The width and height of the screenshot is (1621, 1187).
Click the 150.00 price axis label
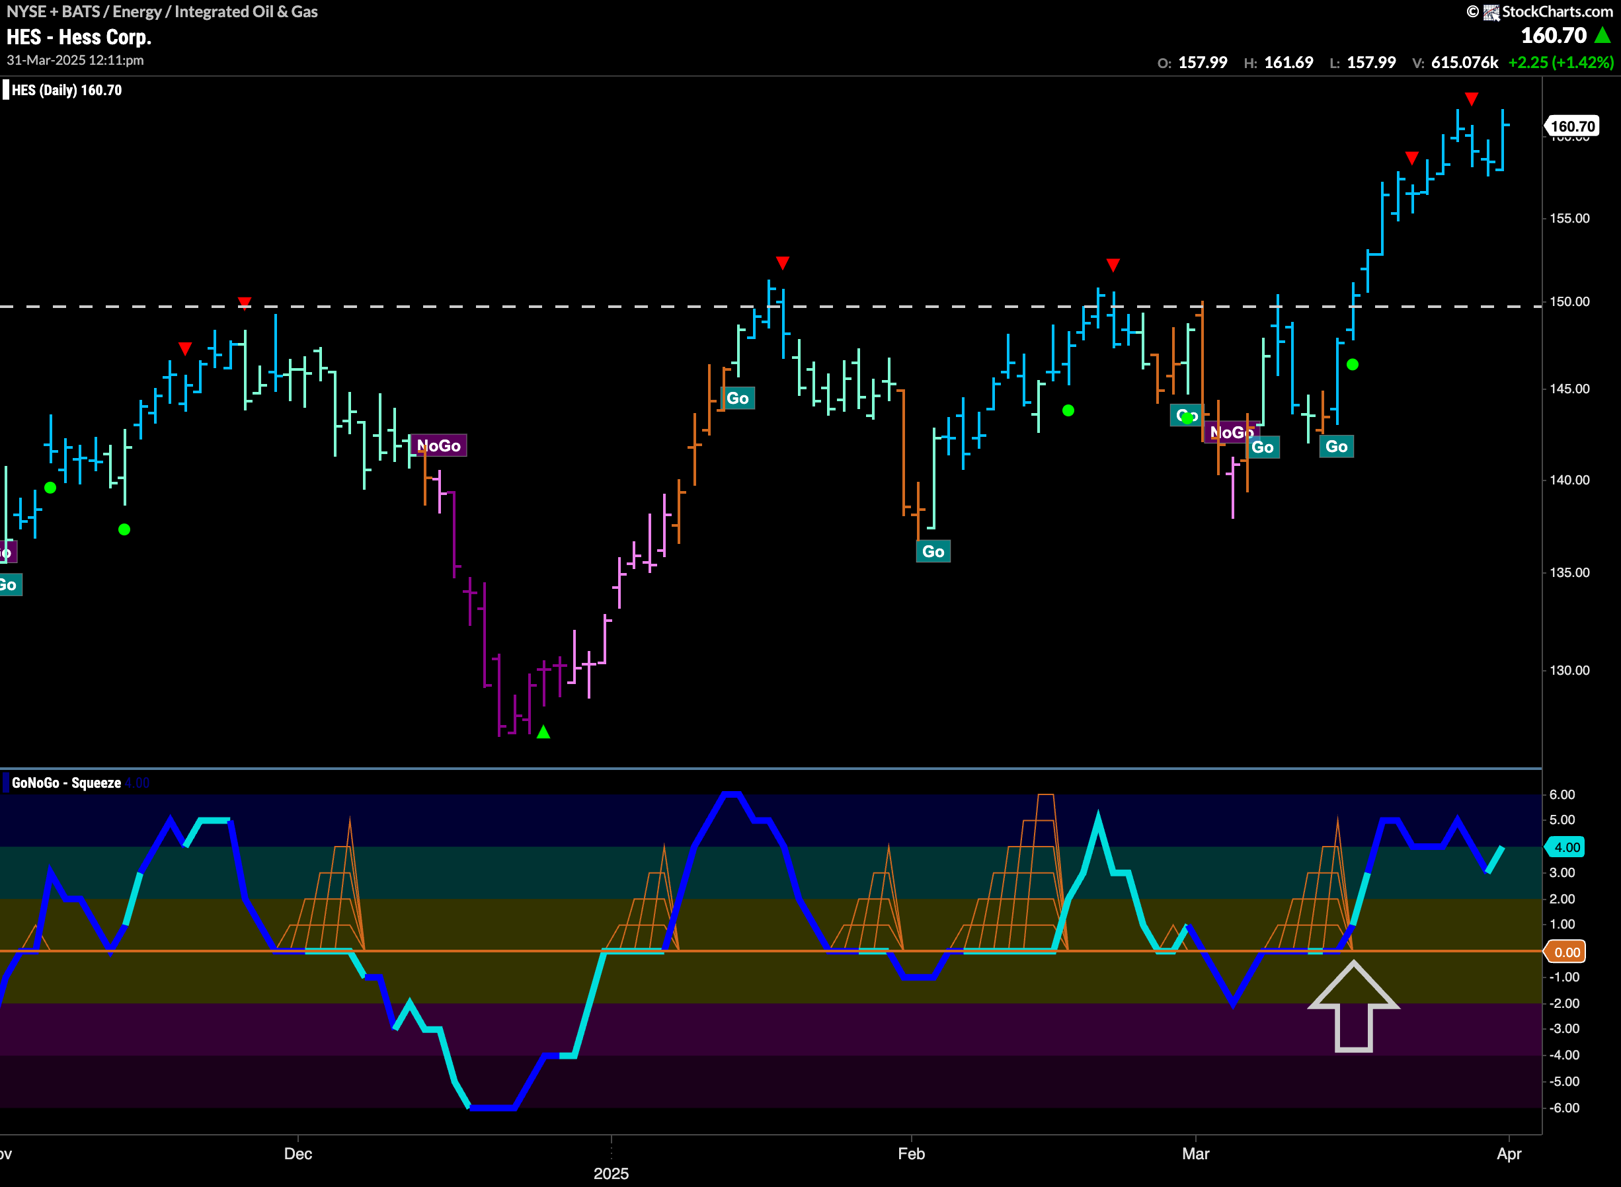pos(1569,302)
